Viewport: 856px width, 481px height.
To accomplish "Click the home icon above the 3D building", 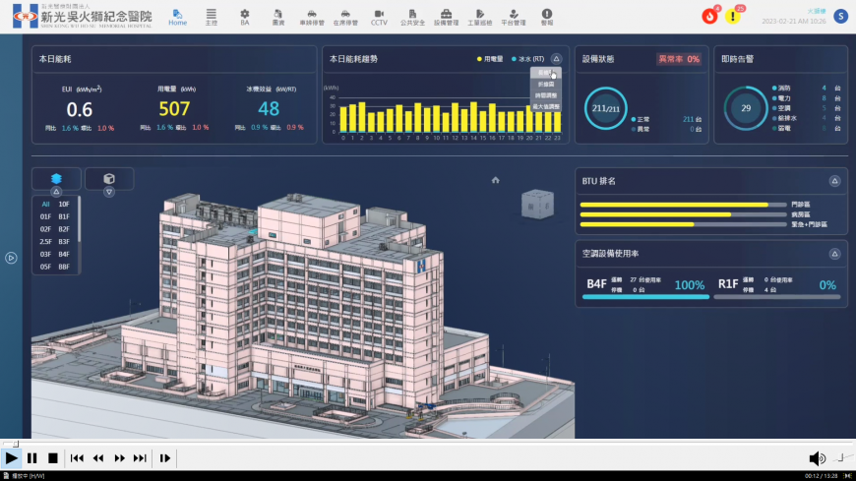I will (495, 180).
